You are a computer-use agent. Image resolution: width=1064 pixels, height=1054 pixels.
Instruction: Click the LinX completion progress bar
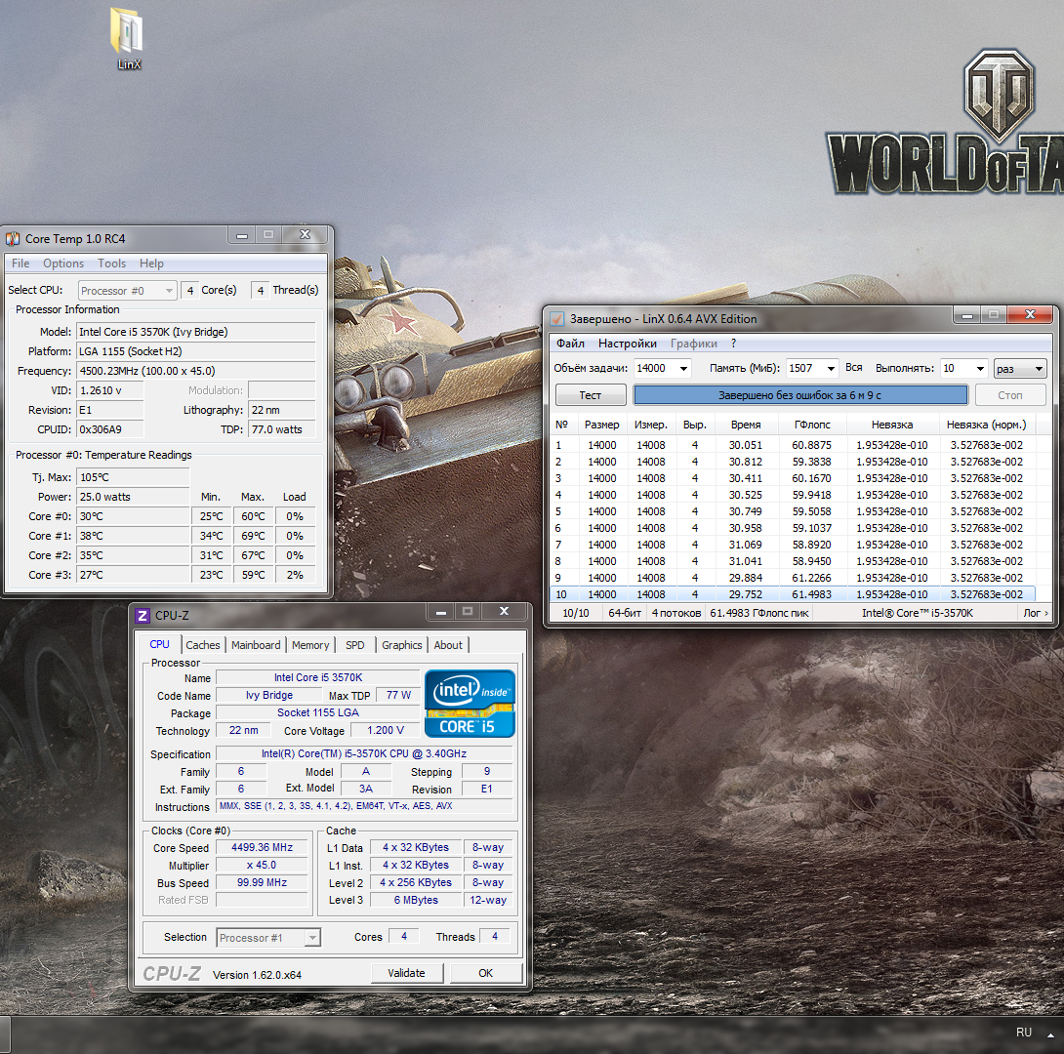pos(799,395)
